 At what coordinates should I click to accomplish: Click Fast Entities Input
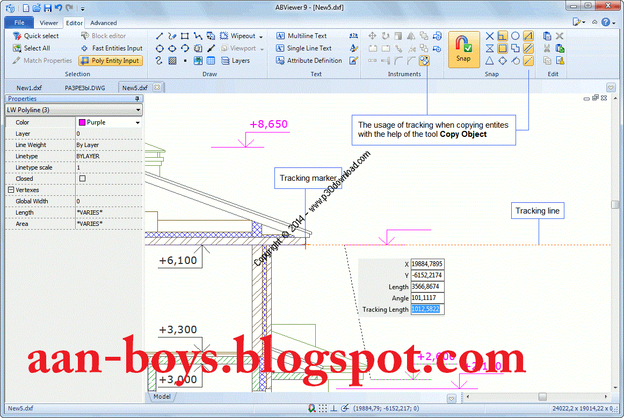coord(112,48)
